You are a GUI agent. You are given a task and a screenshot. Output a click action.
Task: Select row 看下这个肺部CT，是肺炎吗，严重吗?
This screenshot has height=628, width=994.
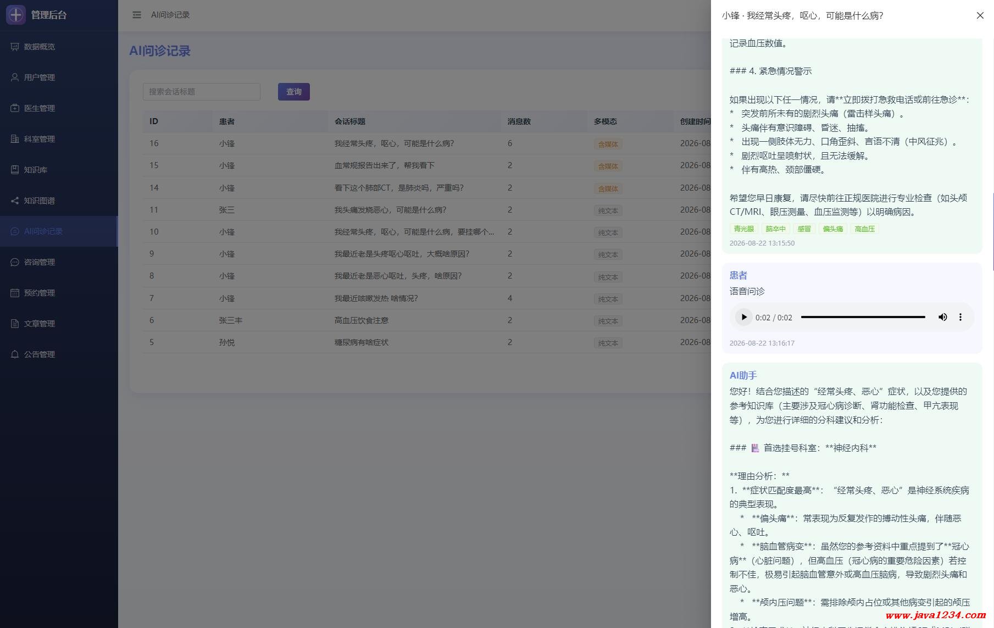(427, 188)
